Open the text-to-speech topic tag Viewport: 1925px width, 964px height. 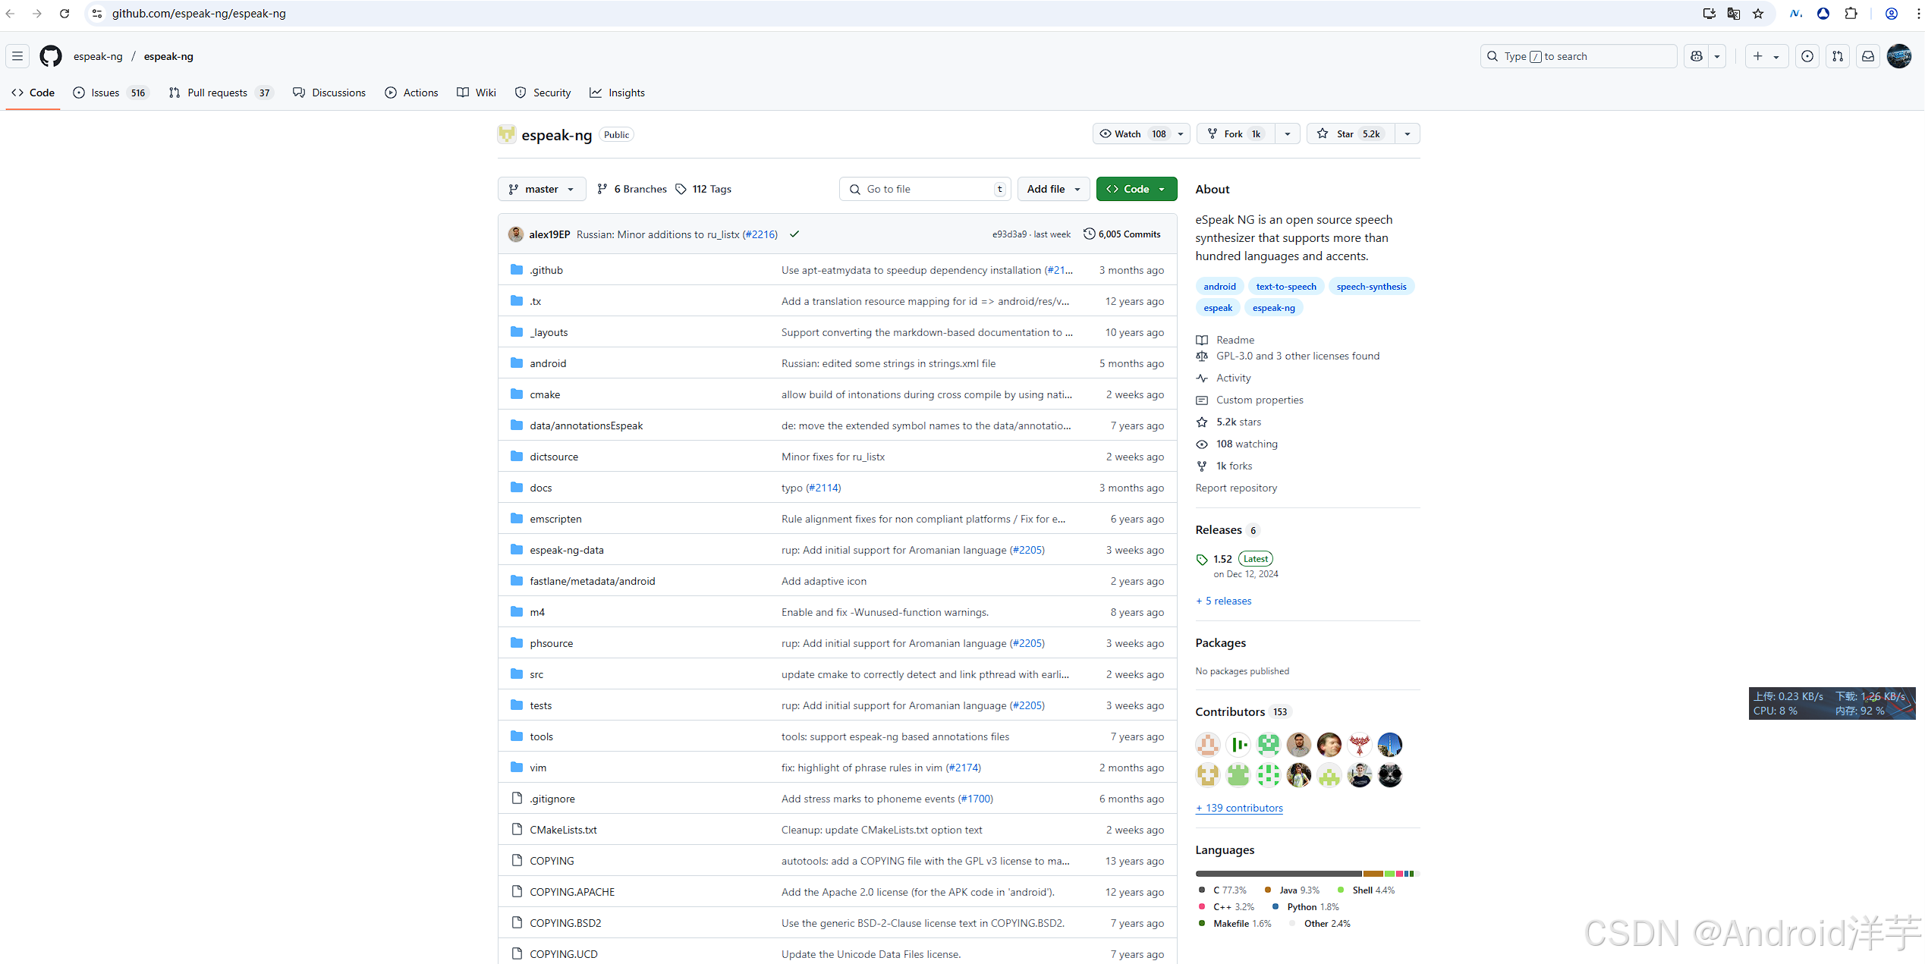1286,287
